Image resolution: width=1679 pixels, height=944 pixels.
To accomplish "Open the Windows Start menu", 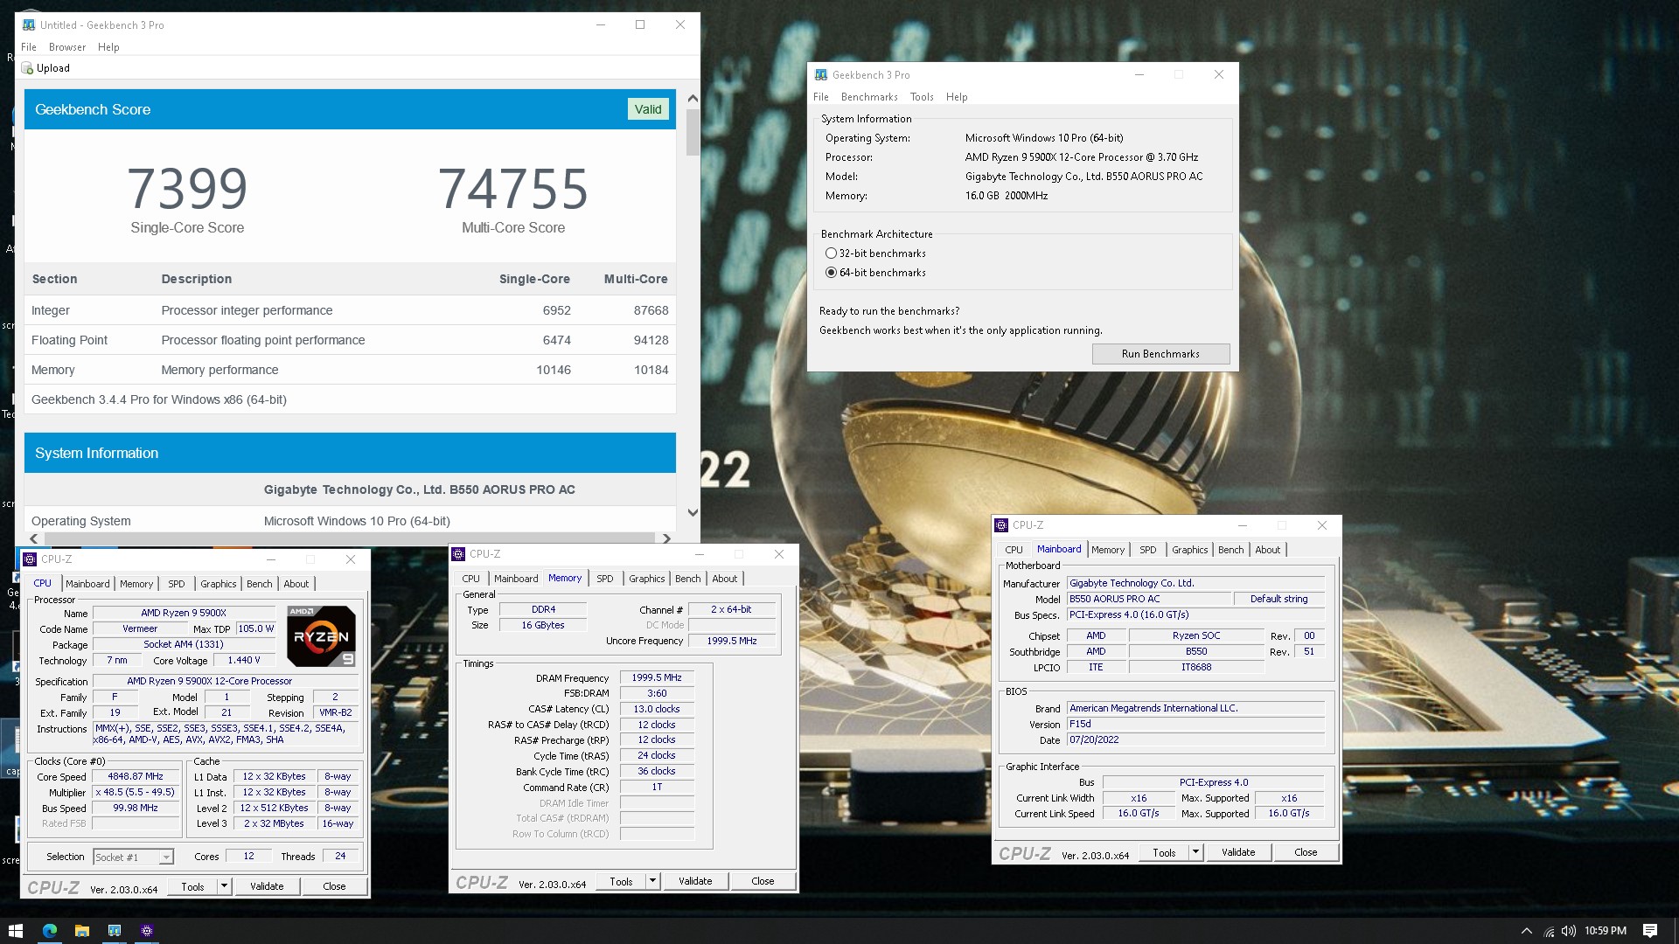I will click(x=15, y=931).
